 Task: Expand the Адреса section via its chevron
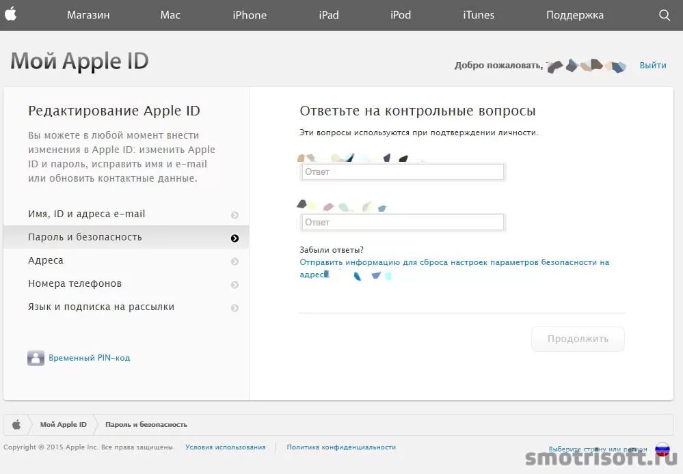(235, 261)
